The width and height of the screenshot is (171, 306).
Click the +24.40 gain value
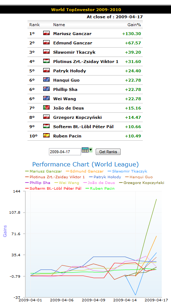133,71
